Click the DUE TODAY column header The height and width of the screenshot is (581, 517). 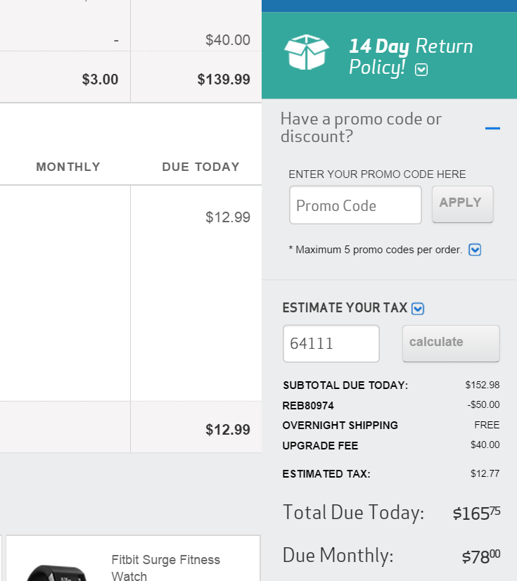tap(201, 167)
